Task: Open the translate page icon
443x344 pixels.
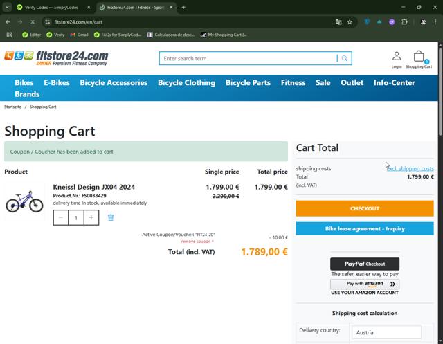Action: tap(338, 22)
